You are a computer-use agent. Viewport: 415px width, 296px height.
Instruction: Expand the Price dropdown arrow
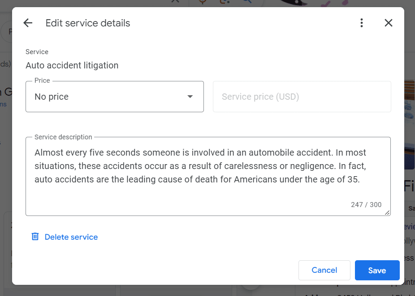[190, 97]
